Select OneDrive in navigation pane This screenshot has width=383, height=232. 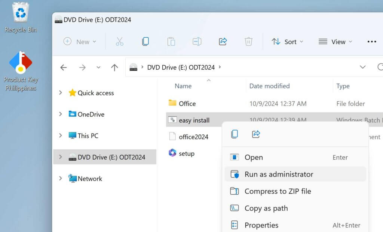[x=91, y=114]
